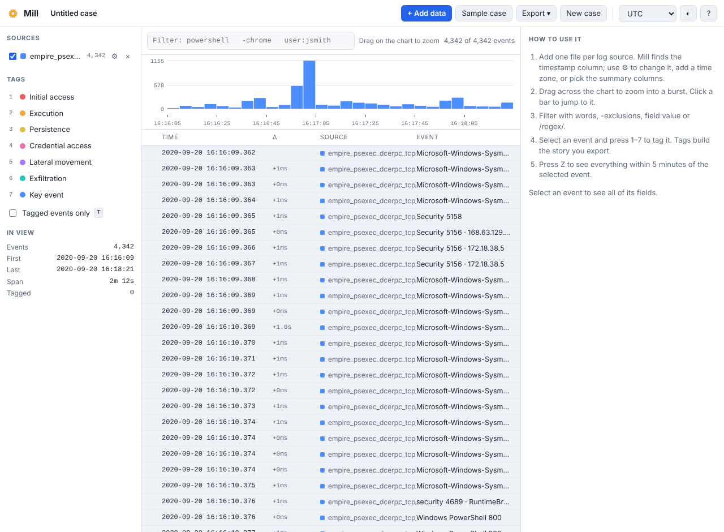
Task: Click the tallest bar in the histogram
Action: [309, 85]
